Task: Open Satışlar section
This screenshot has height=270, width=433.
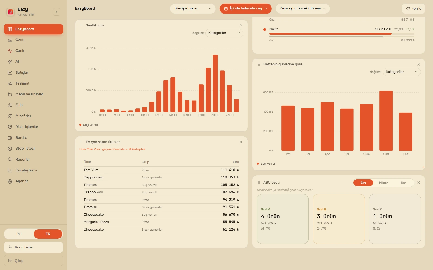Action: pos(33,73)
